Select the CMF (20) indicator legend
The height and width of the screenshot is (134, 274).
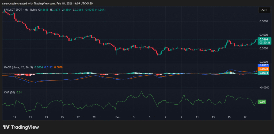tap(10, 92)
